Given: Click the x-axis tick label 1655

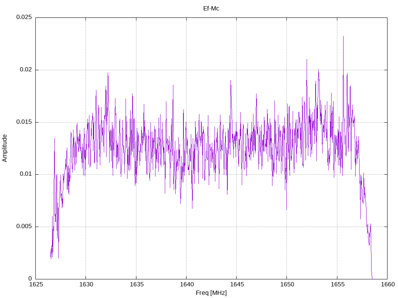Looking at the screenshot, I should point(338,284).
